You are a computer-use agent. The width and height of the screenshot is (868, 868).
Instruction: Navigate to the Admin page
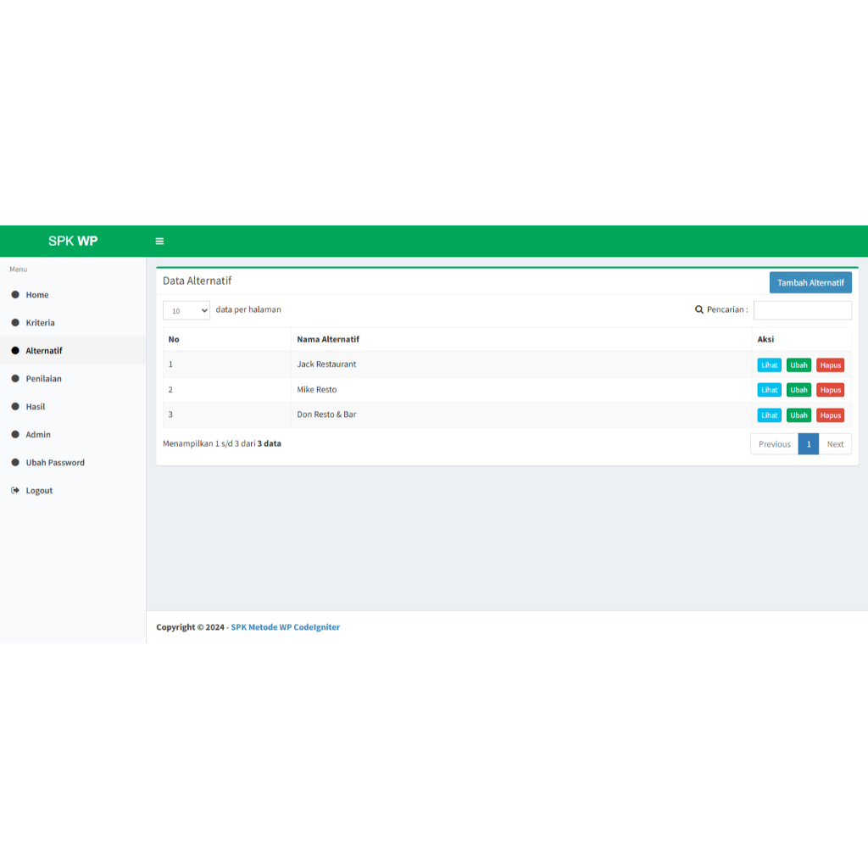38,435
